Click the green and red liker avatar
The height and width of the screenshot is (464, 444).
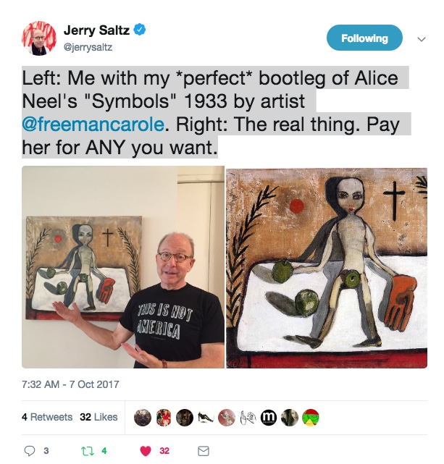click(311, 417)
